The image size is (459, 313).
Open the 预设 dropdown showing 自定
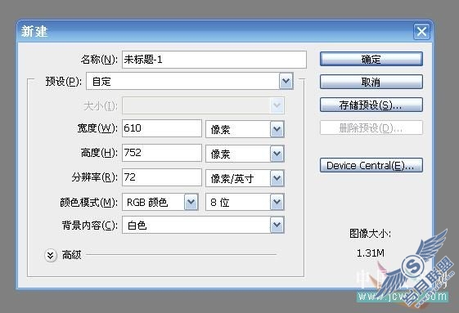click(190, 82)
